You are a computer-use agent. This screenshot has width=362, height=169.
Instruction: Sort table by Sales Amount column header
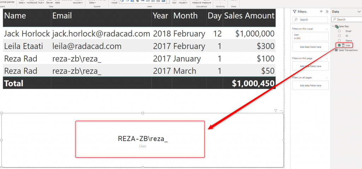coord(249,16)
